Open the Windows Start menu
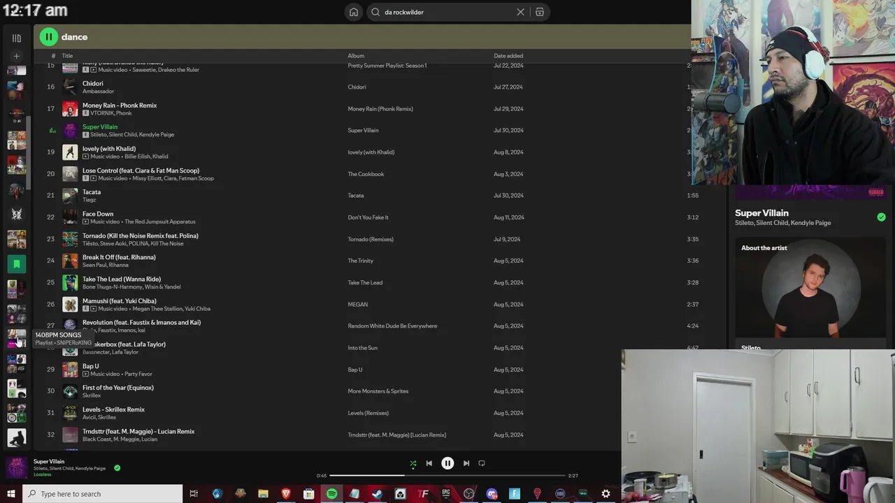 (10, 494)
